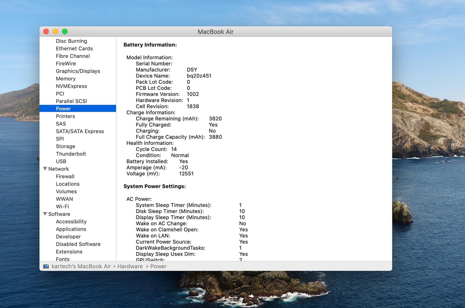
Task: Select Ethernet Cards in the sidebar
Action: (x=74, y=48)
